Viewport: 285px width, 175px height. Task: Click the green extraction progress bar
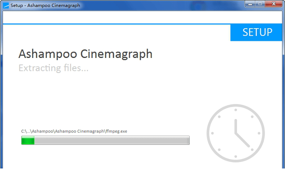(105, 140)
